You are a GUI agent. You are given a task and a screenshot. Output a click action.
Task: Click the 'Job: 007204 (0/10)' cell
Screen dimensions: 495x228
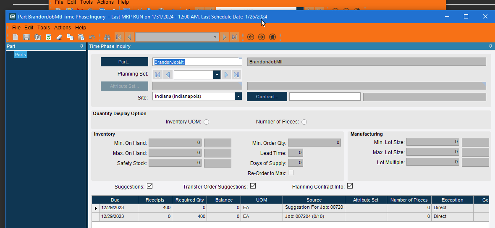coord(314,217)
